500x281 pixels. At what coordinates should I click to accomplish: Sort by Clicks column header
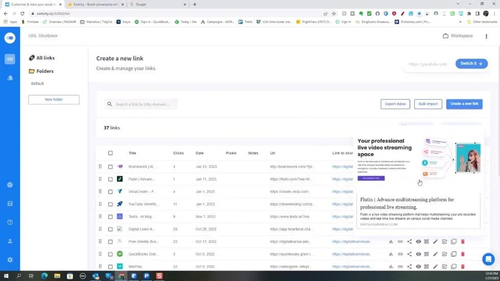pyautogui.click(x=178, y=153)
